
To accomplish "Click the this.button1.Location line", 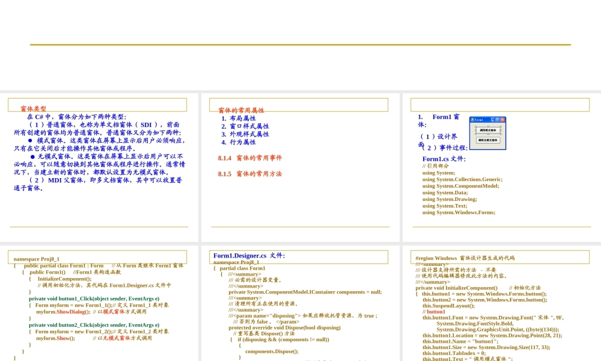I will [x=492, y=335].
